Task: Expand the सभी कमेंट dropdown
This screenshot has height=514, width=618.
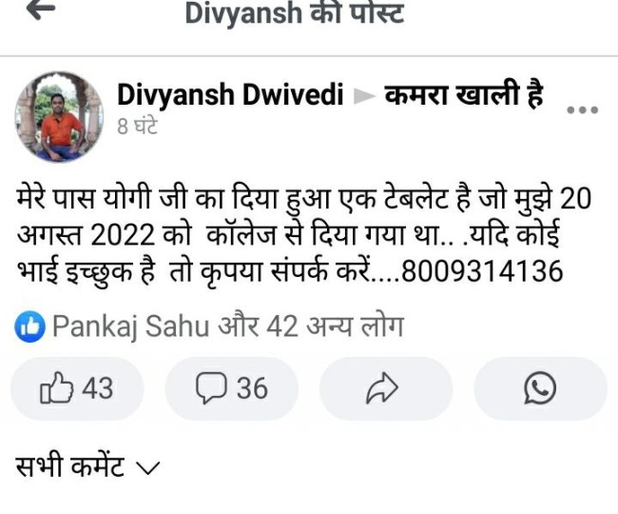Action: [87, 466]
